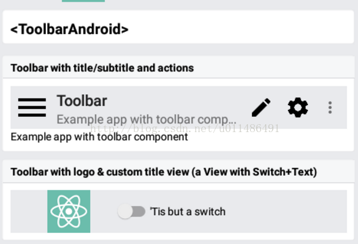Select the <ToolbarAndroid> page heading
The height and width of the screenshot is (244, 358).
click(69, 29)
